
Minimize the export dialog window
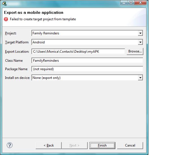tap(124, 3)
